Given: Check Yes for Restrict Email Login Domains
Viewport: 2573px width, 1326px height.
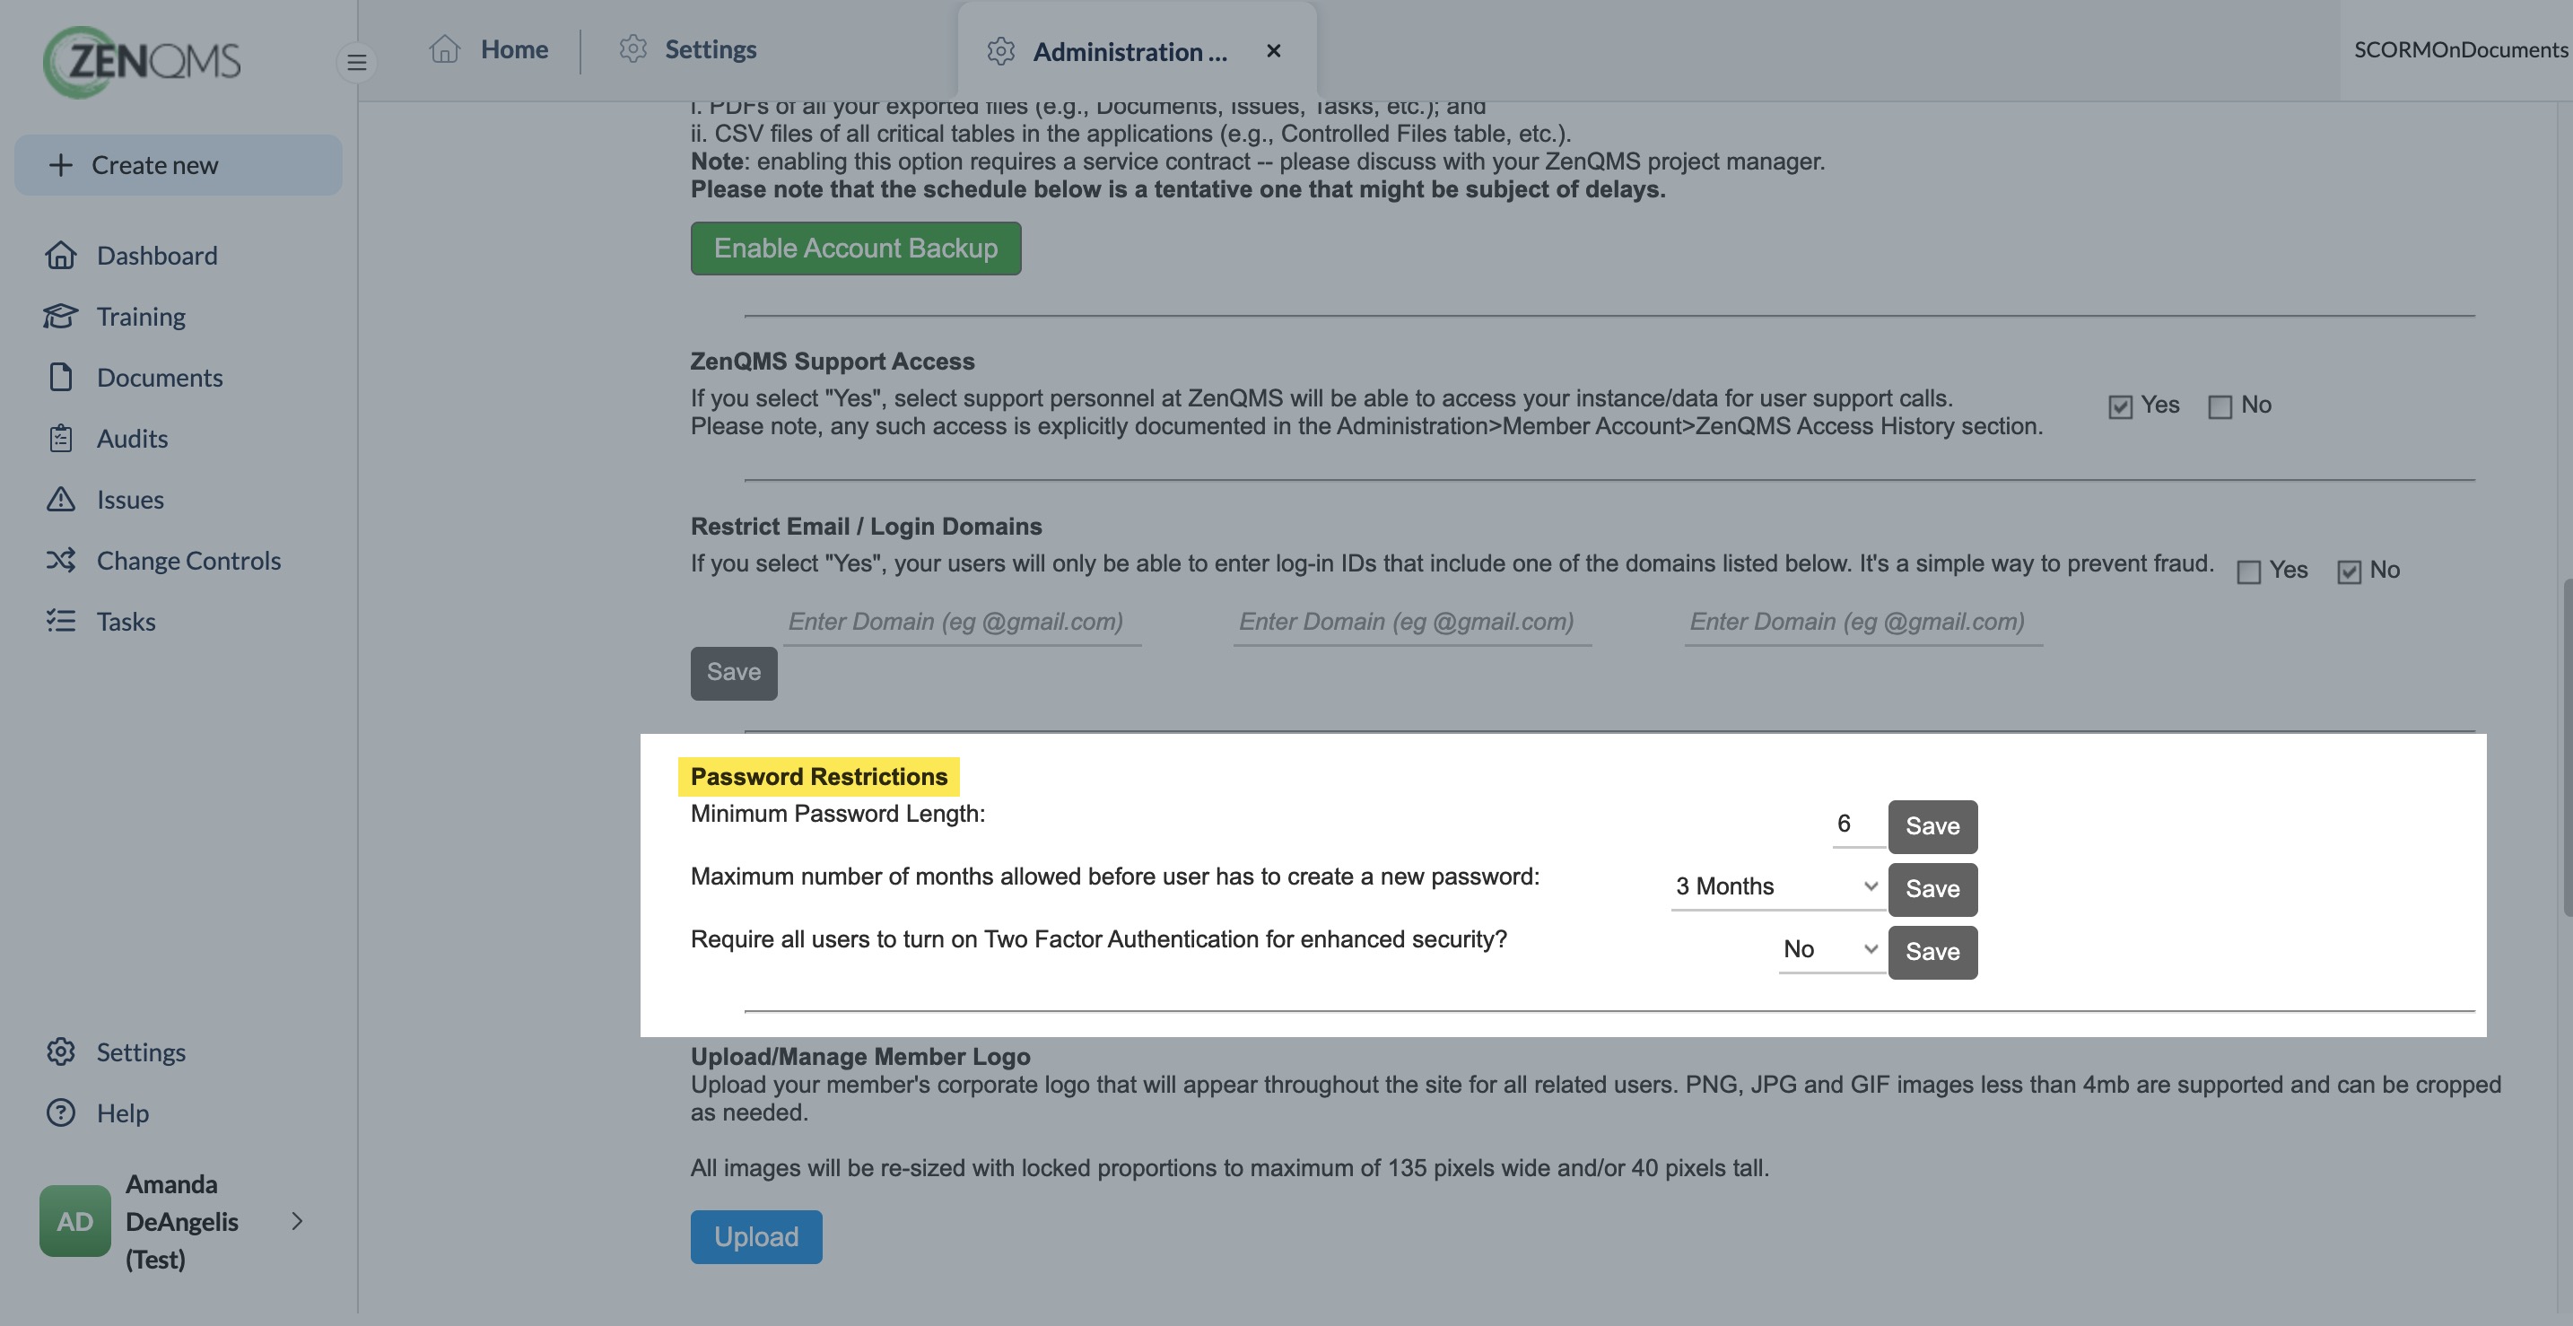Looking at the screenshot, I should 2248,571.
